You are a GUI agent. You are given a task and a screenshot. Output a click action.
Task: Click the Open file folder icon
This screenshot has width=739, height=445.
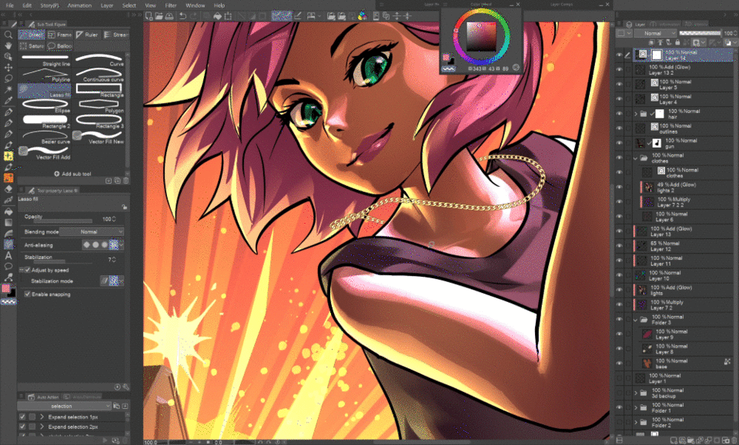pos(159,16)
